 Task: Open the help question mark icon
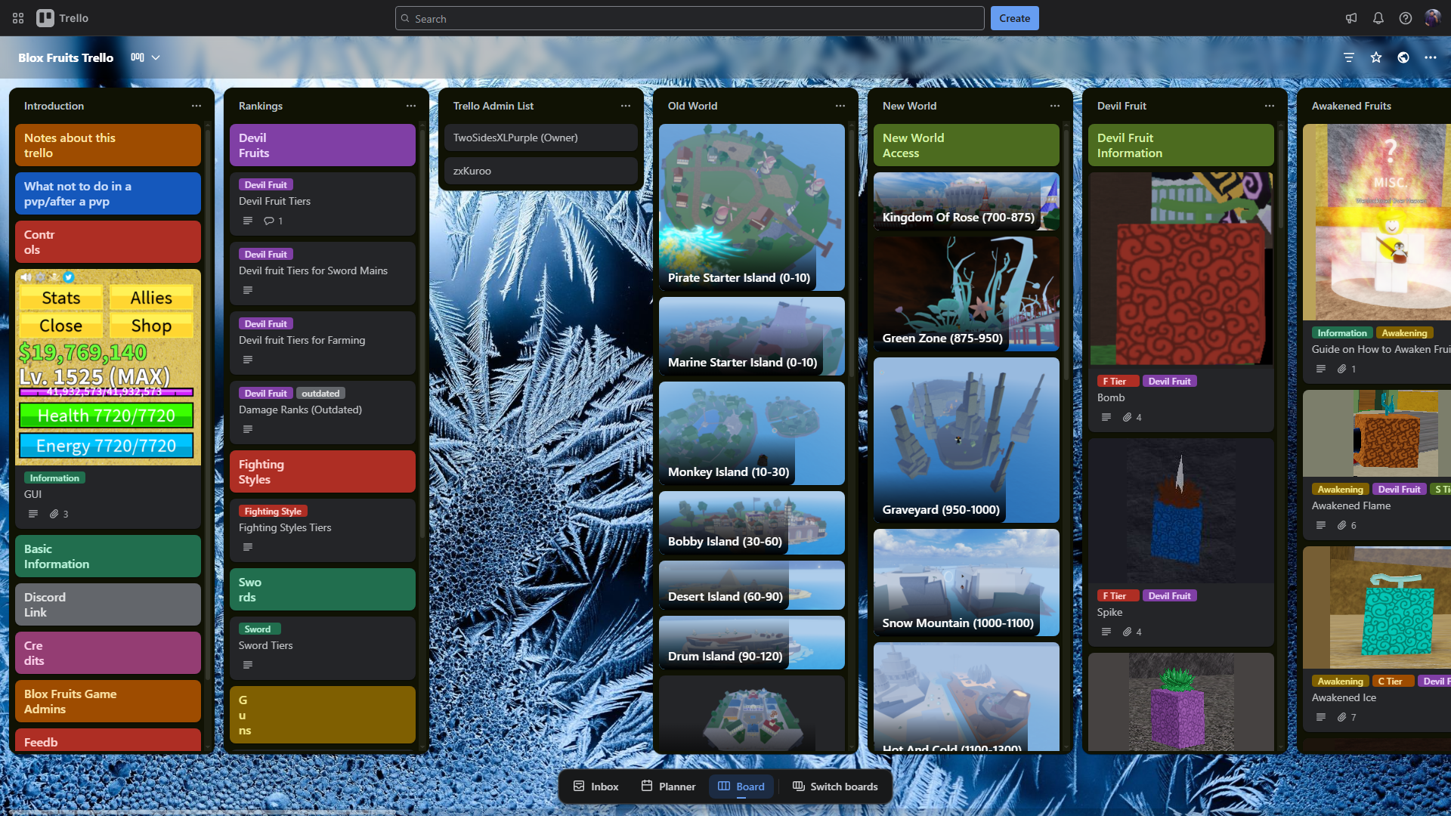pos(1406,18)
